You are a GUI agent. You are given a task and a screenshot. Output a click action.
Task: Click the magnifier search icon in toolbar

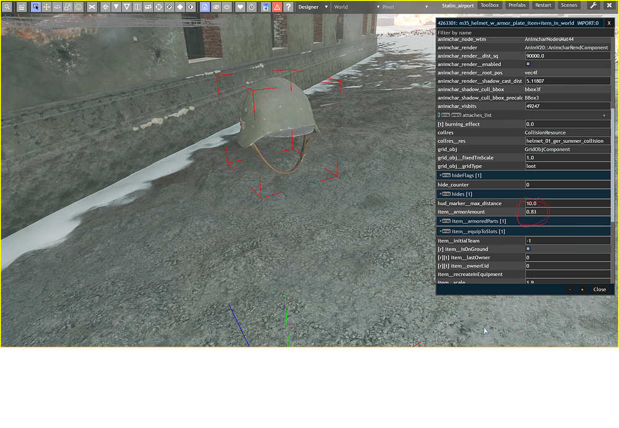coord(7,7)
